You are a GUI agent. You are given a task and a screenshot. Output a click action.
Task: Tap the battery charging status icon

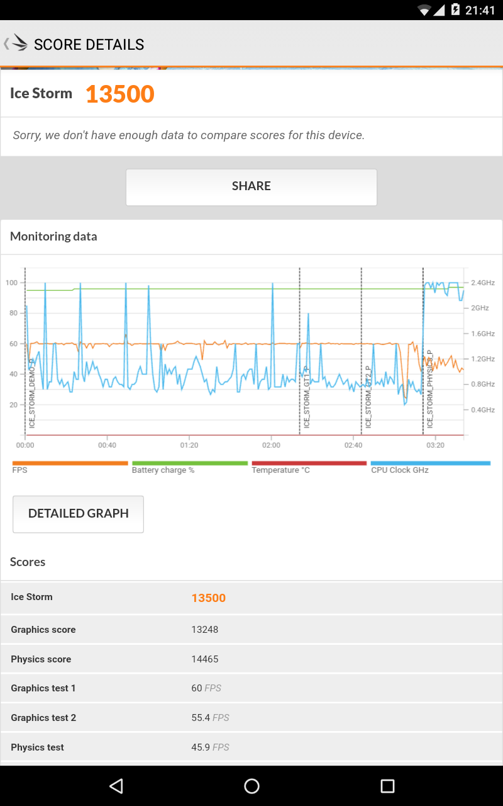pos(455,10)
